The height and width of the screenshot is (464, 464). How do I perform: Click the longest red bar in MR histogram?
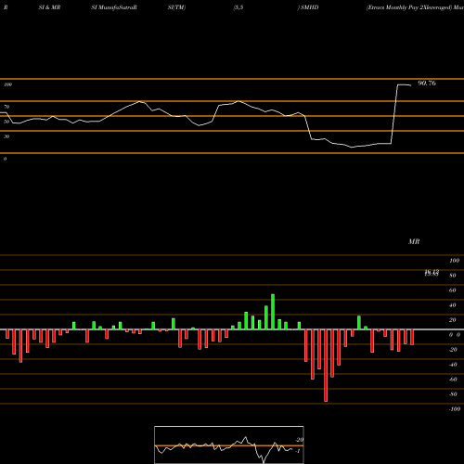pyautogui.click(x=326, y=366)
